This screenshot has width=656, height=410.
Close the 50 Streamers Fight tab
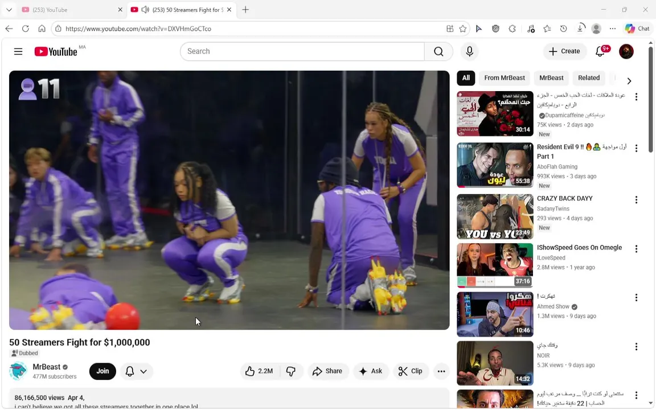pos(229,10)
